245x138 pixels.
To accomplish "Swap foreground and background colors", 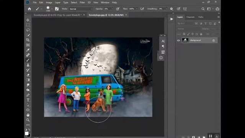I will coord(29,130).
